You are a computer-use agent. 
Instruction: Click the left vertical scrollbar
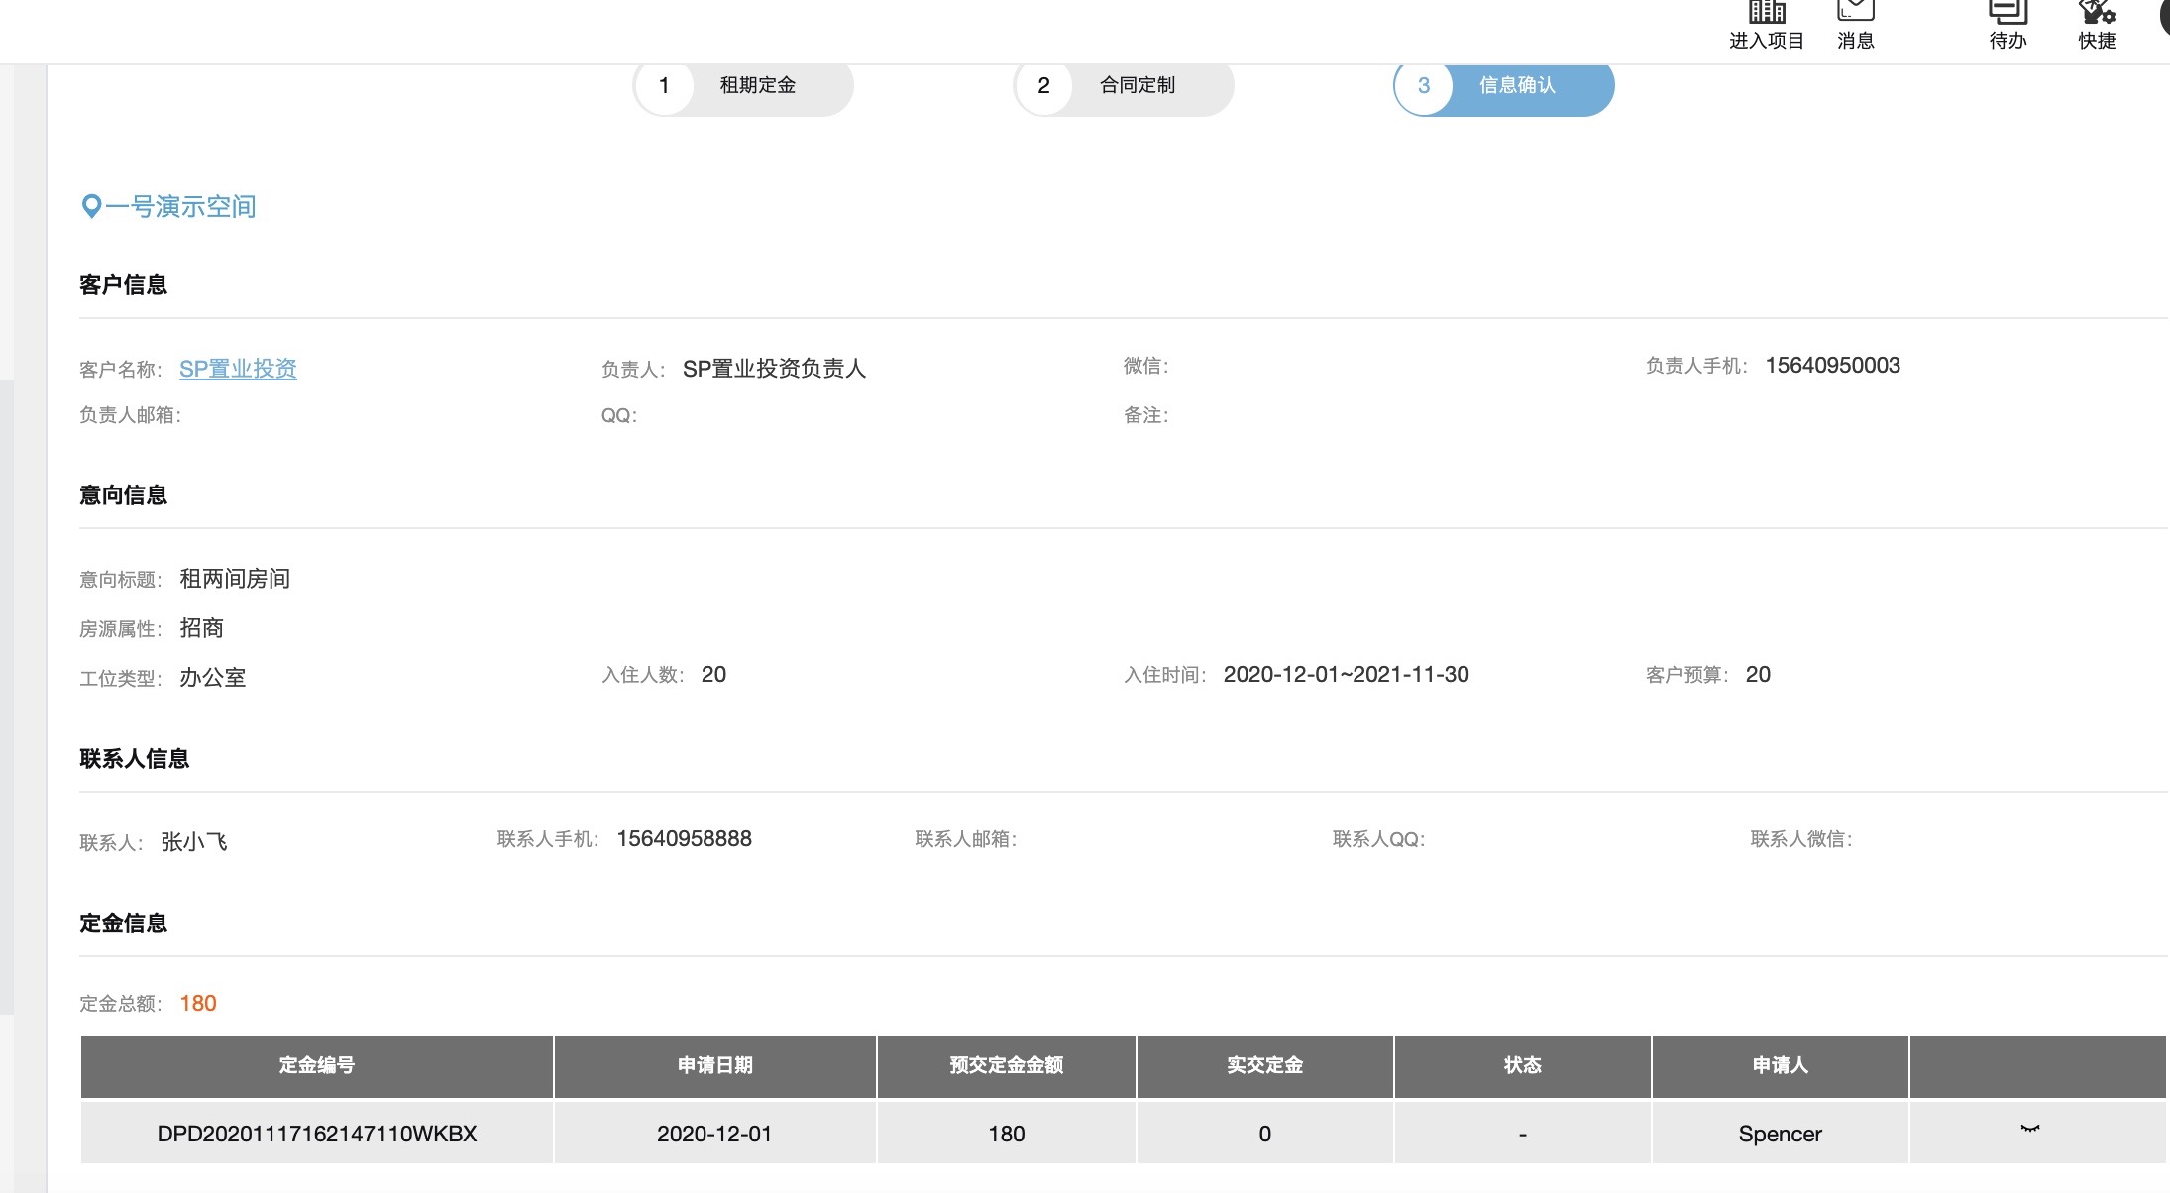(6, 694)
